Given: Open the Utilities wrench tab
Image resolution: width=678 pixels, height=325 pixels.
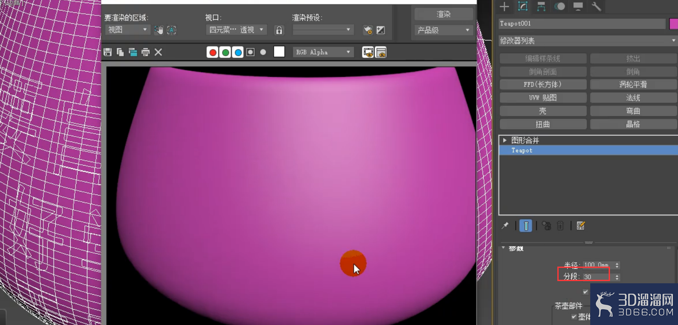Looking at the screenshot, I should (x=596, y=6).
